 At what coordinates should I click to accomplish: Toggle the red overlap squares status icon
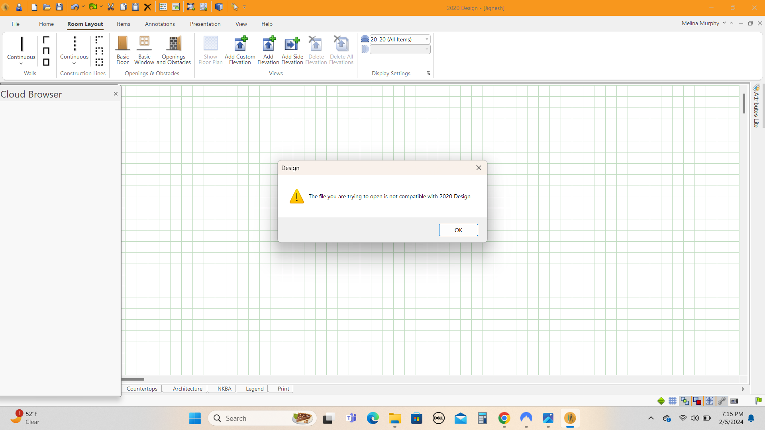click(x=697, y=401)
